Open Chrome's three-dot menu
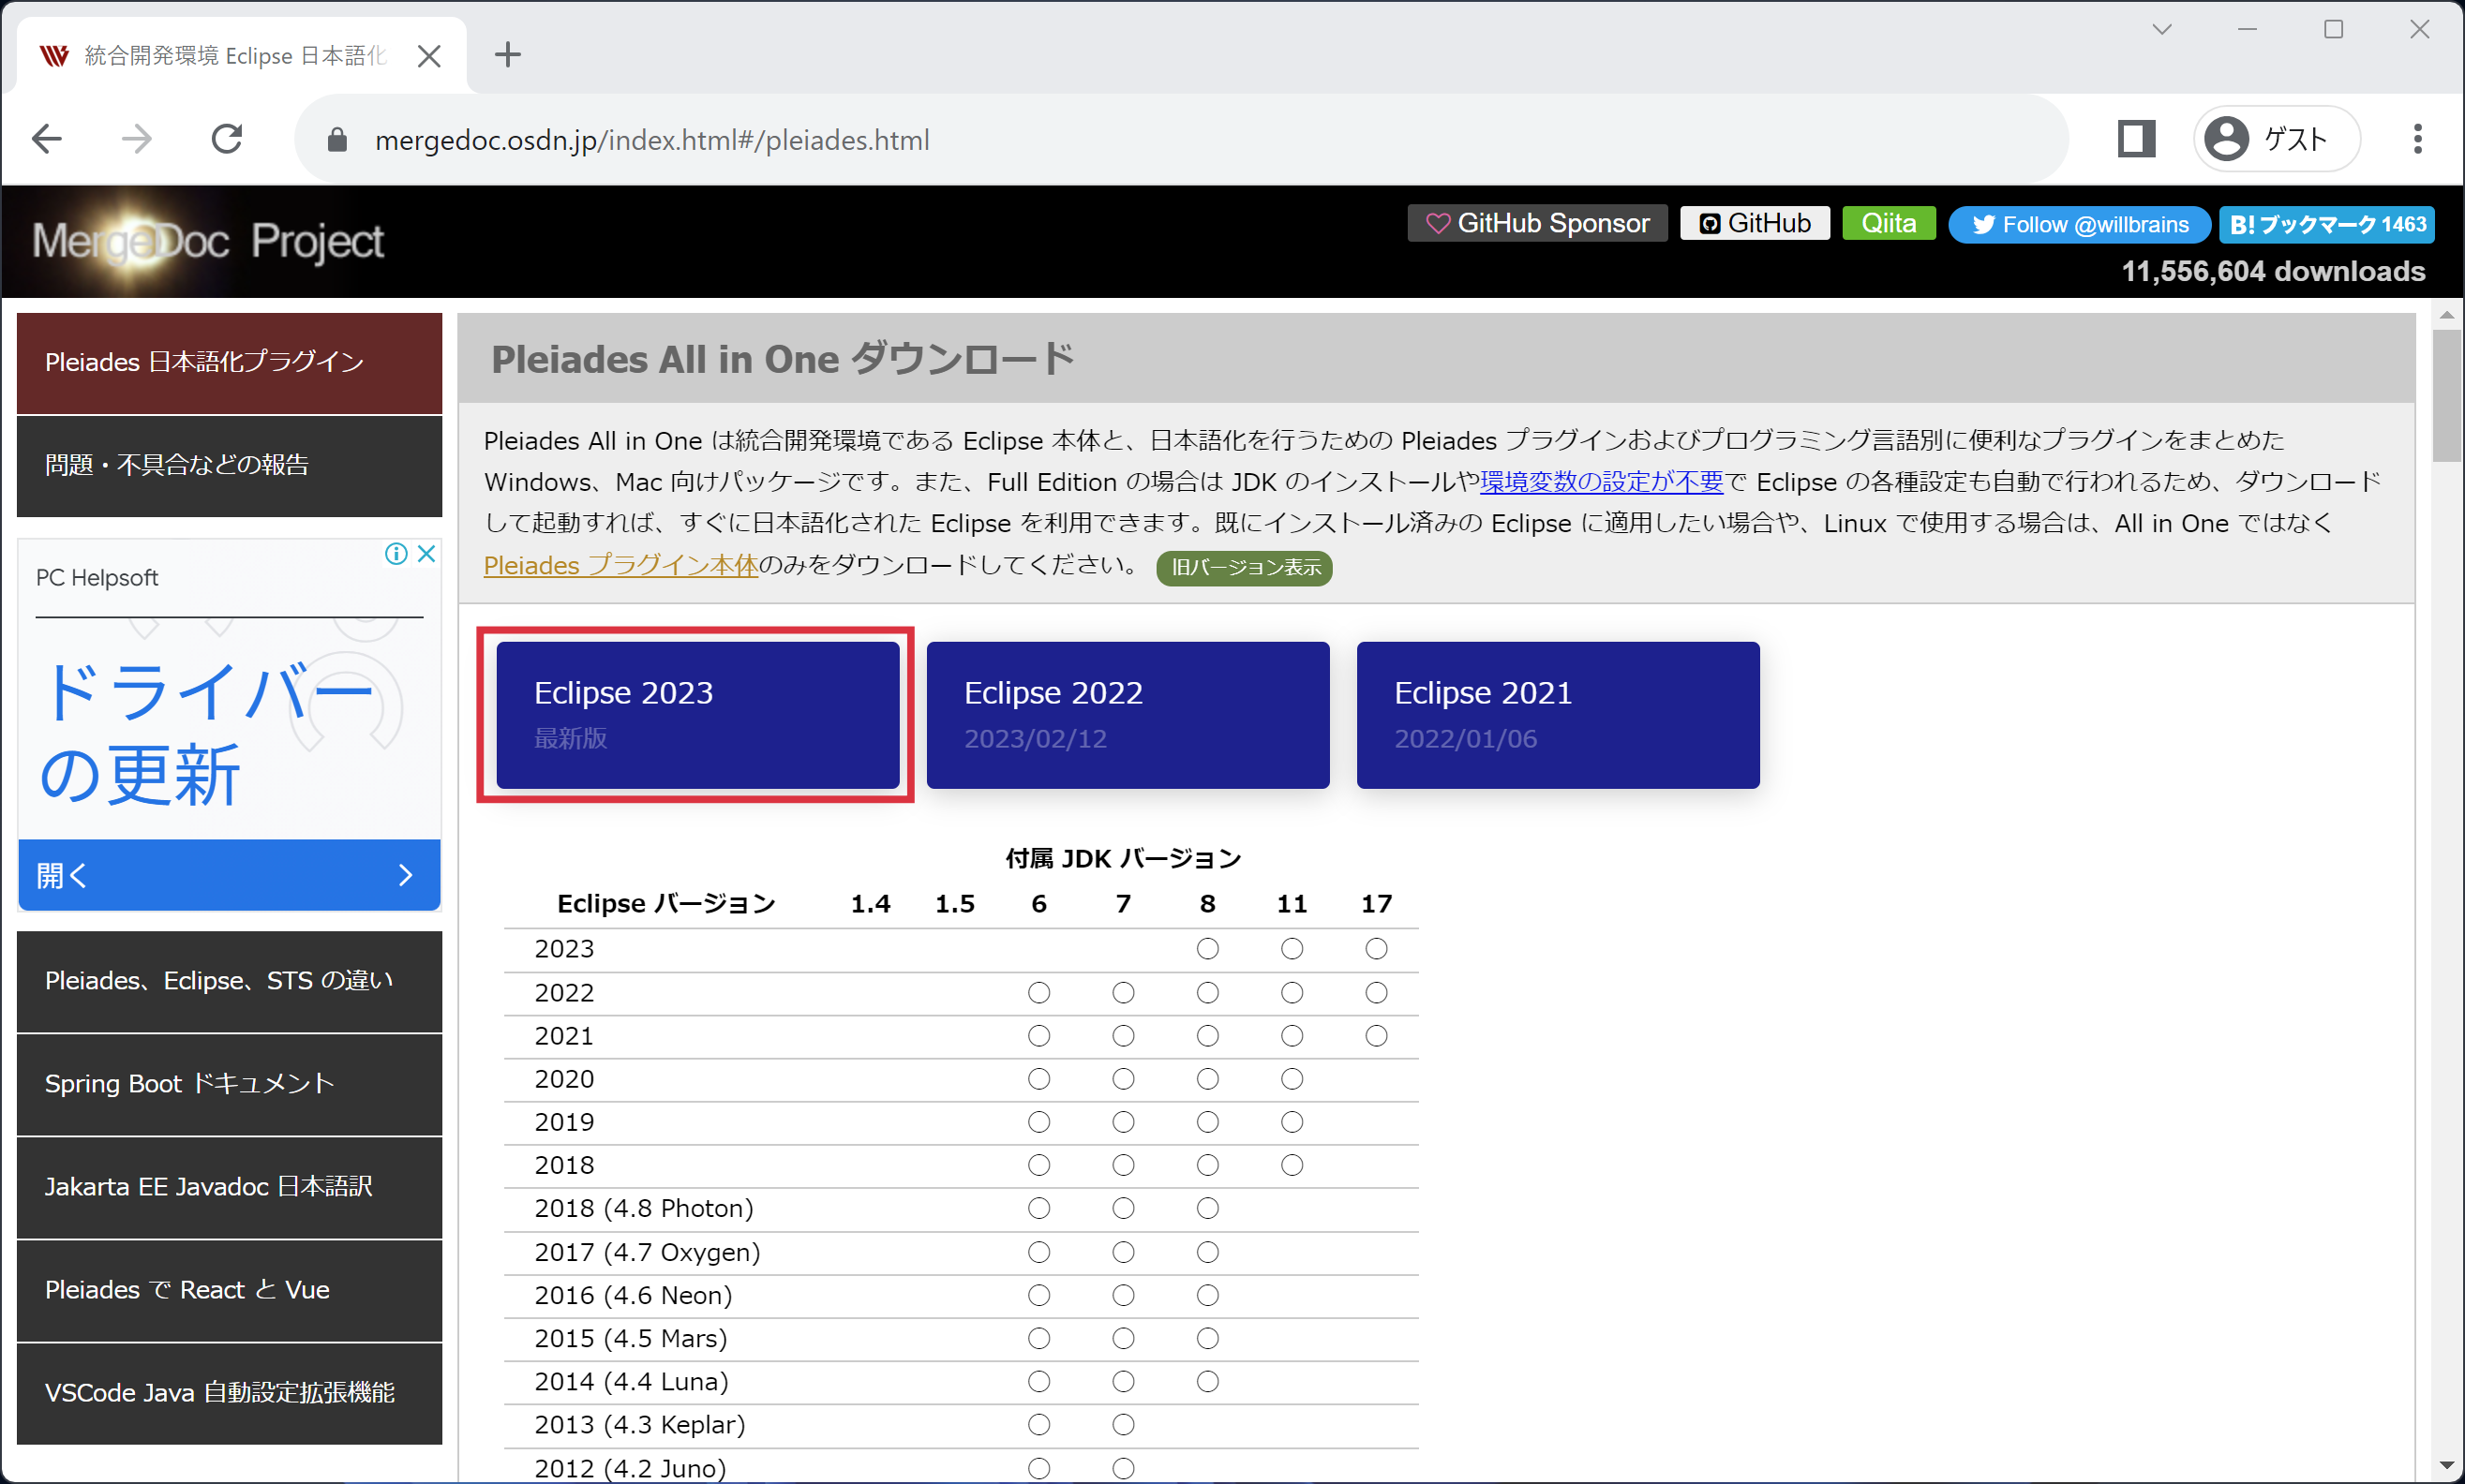Screen dimensions: 2465x1484 pyautogui.click(x=2417, y=139)
